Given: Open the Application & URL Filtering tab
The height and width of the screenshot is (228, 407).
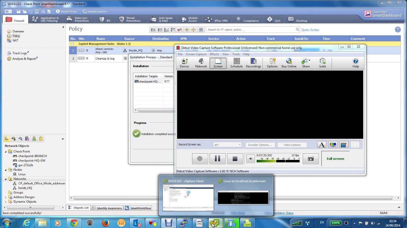Looking at the screenshot, I should pos(46,20).
